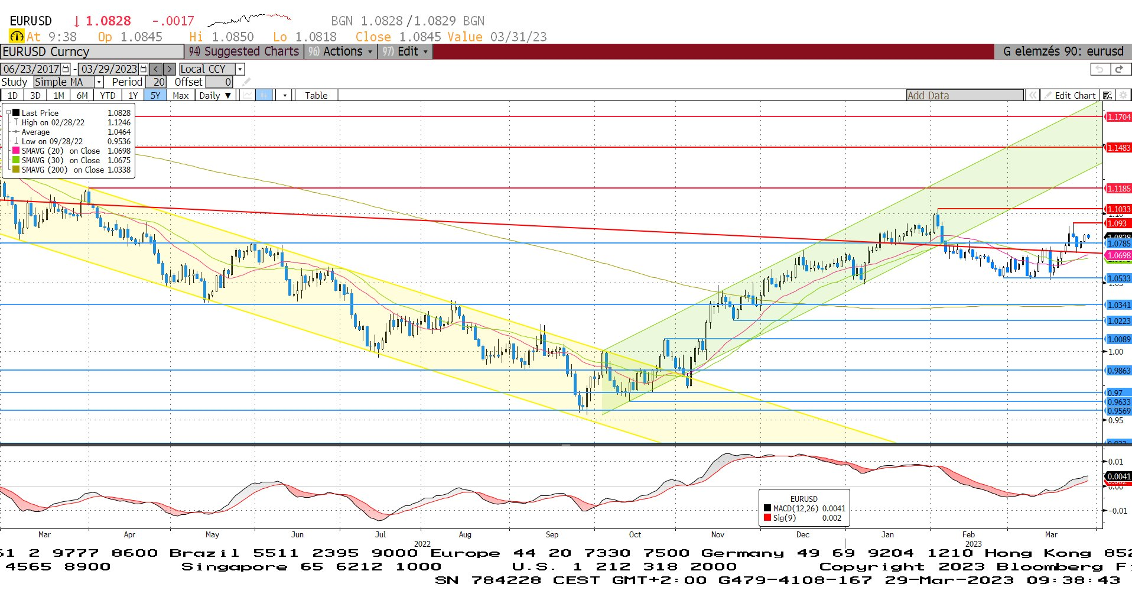Click the SMAVG (20) pink color swatch
The image size is (1132, 613).
(x=16, y=151)
